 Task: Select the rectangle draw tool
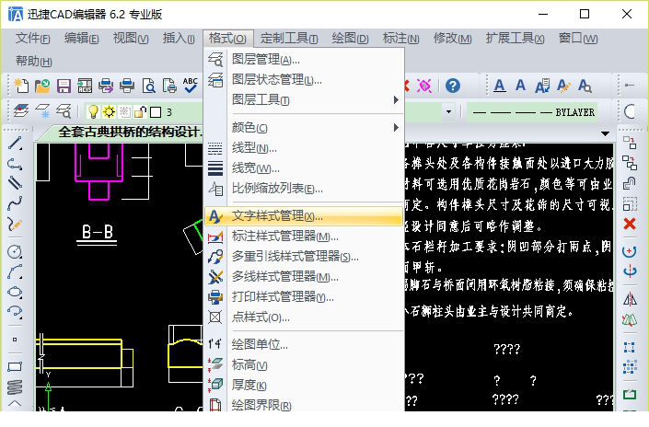(x=15, y=366)
